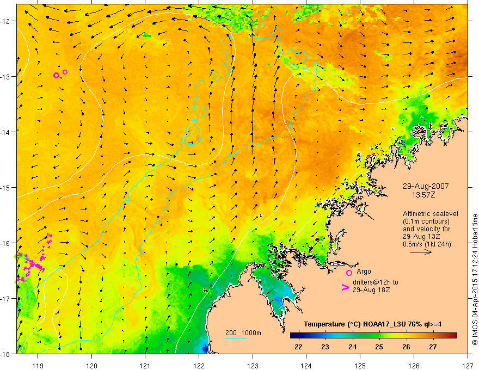Click the longitude axis label 125
This screenshot has width=479, height=370.
coord(360,366)
